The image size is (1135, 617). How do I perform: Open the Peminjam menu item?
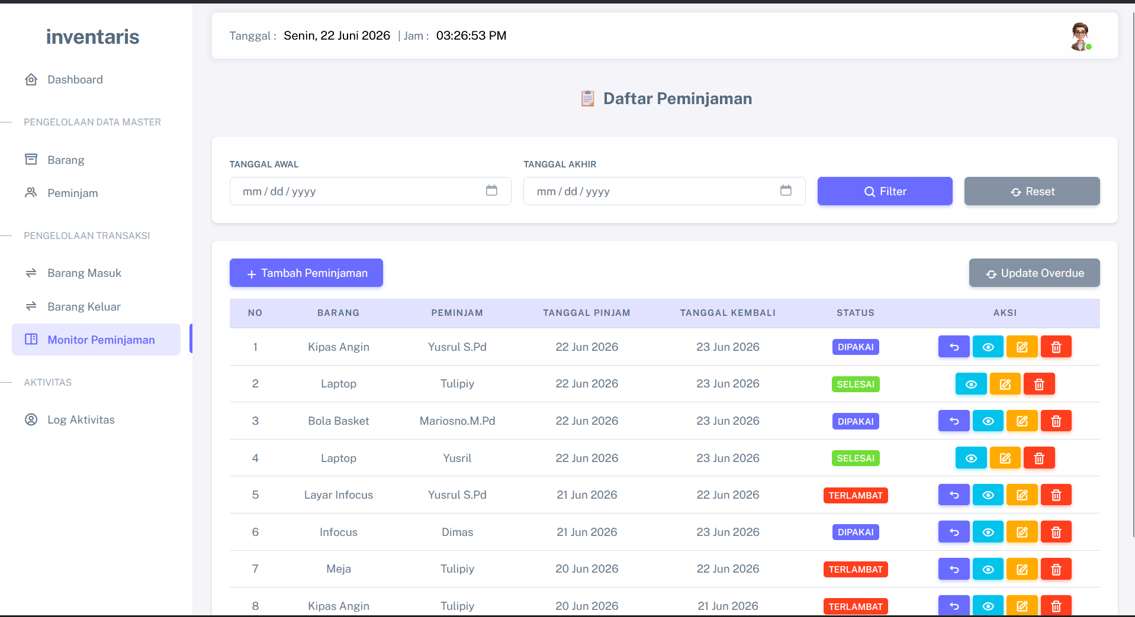click(72, 193)
